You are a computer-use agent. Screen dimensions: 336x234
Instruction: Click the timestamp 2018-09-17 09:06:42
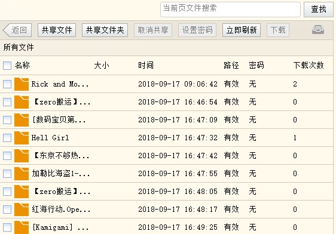178,84
